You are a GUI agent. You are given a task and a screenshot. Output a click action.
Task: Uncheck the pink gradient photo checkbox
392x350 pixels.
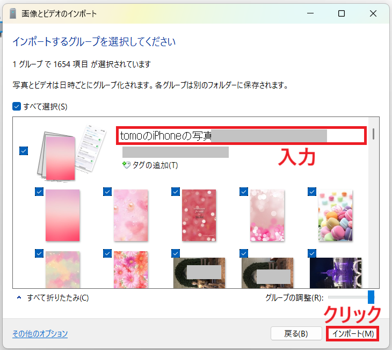39,191
